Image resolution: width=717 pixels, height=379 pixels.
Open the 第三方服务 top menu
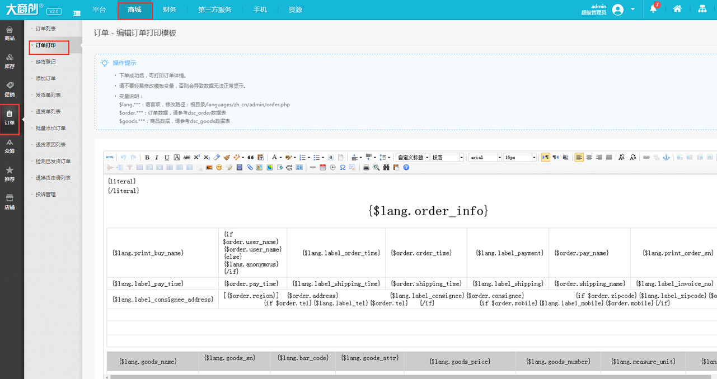click(x=214, y=10)
